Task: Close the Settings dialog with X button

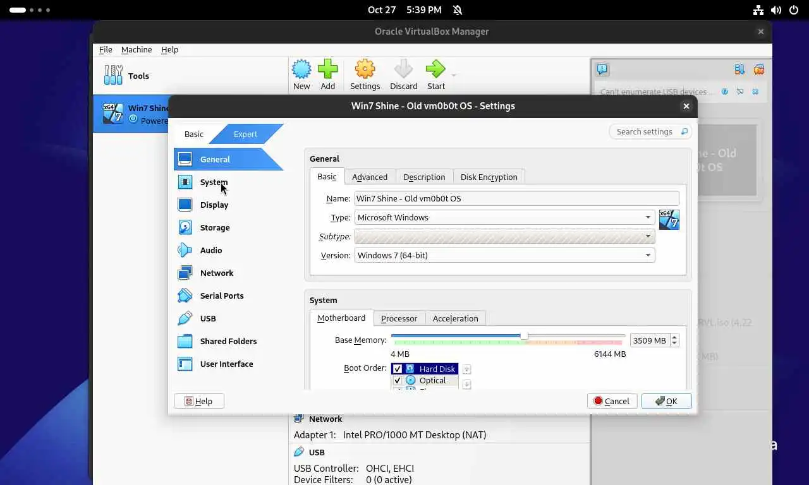Action: point(686,106)
